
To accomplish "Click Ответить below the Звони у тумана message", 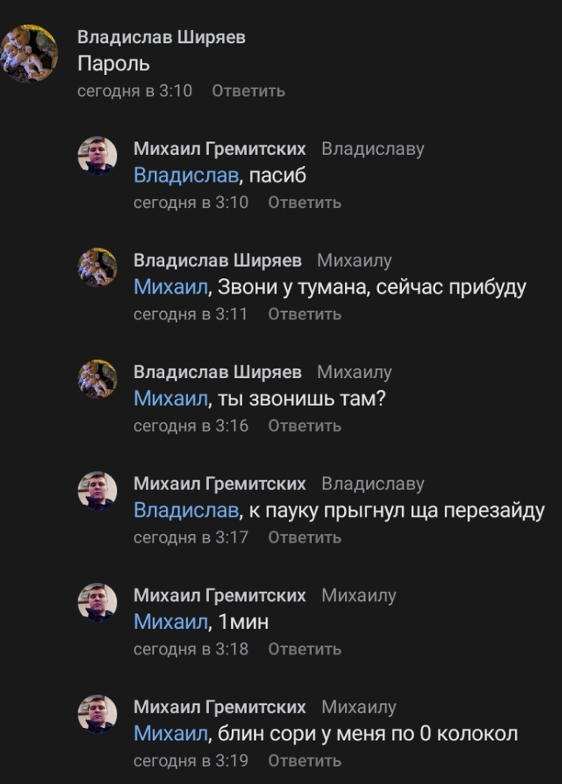I will 305,314.
